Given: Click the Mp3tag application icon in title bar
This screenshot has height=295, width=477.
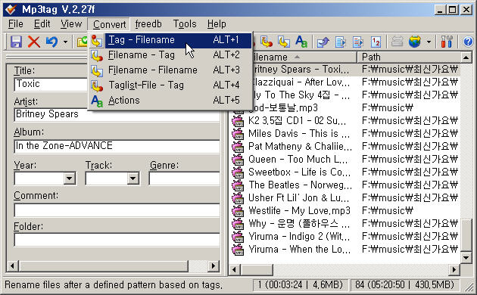Looking at the screenshot, I should (11, 10).
